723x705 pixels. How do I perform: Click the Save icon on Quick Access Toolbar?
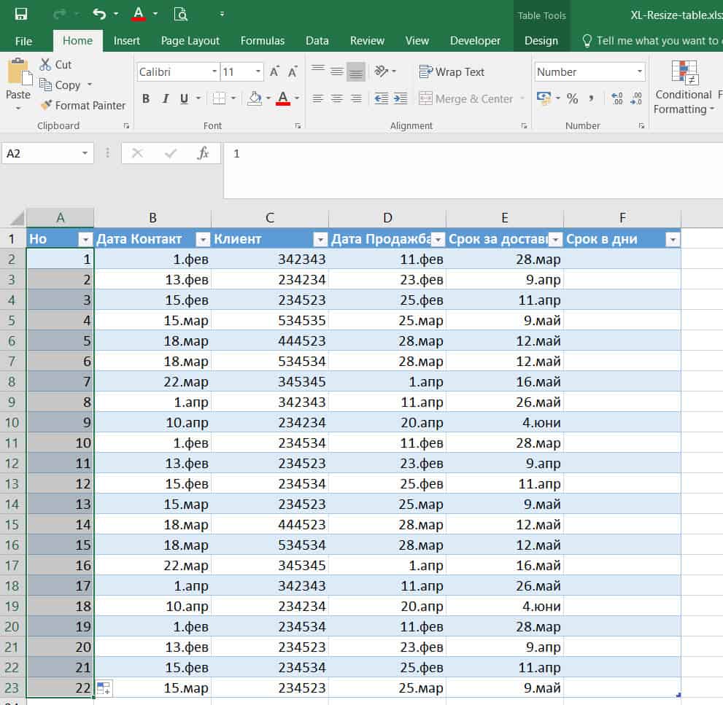(x=20, y=13)
